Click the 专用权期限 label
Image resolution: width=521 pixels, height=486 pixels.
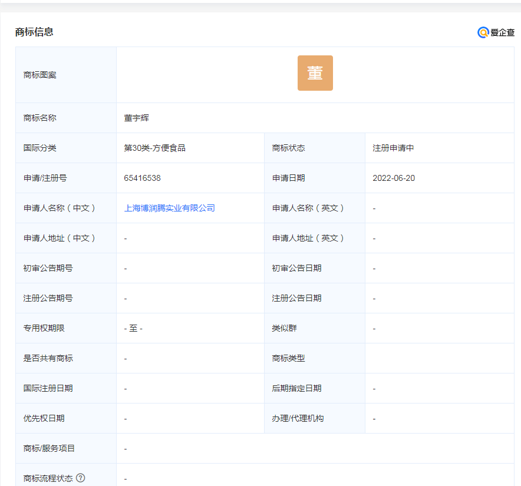pos(44,328)
